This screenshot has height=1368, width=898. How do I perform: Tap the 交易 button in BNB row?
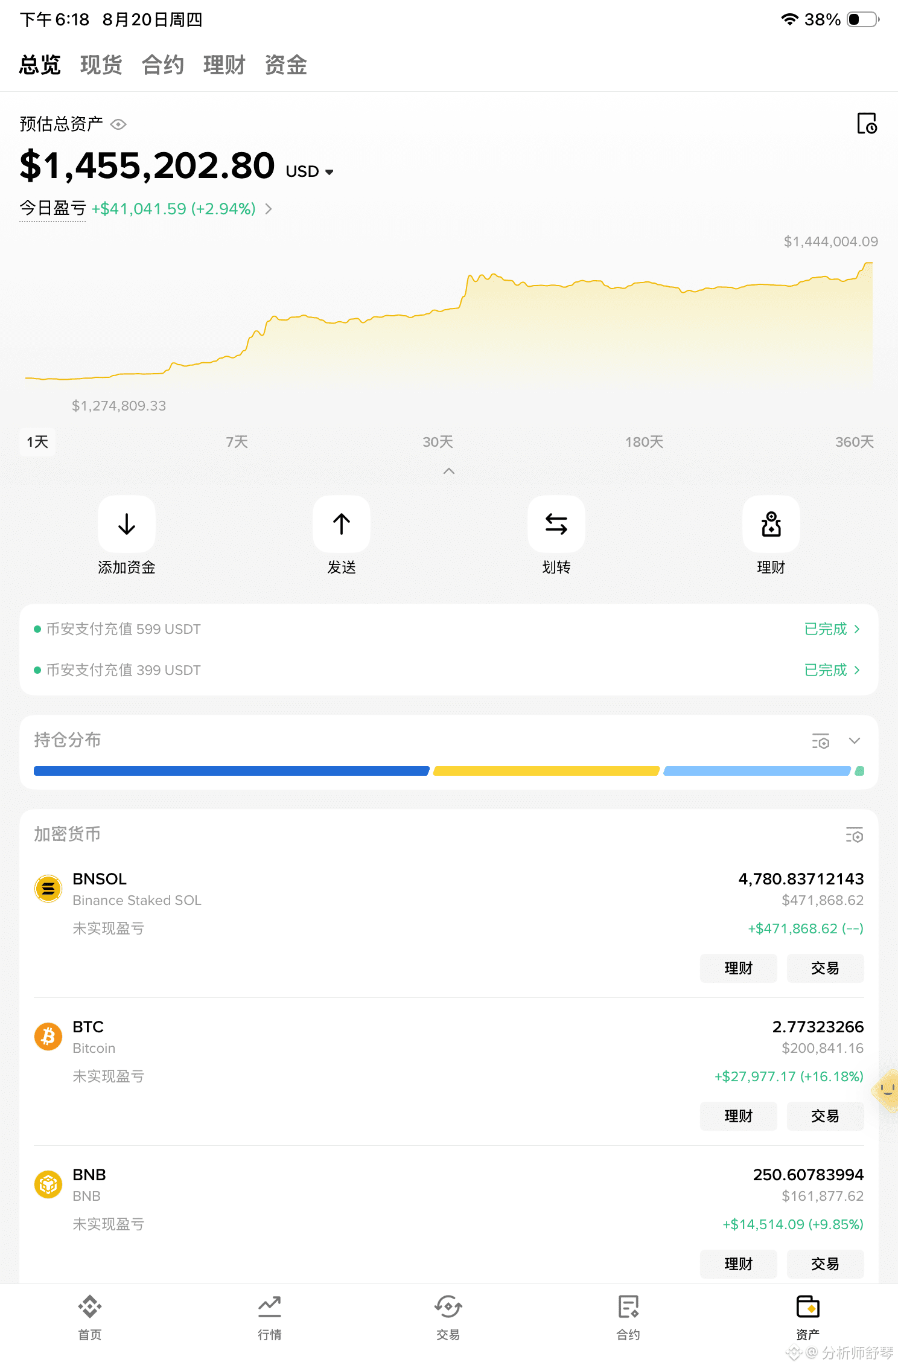point(826,1264)
